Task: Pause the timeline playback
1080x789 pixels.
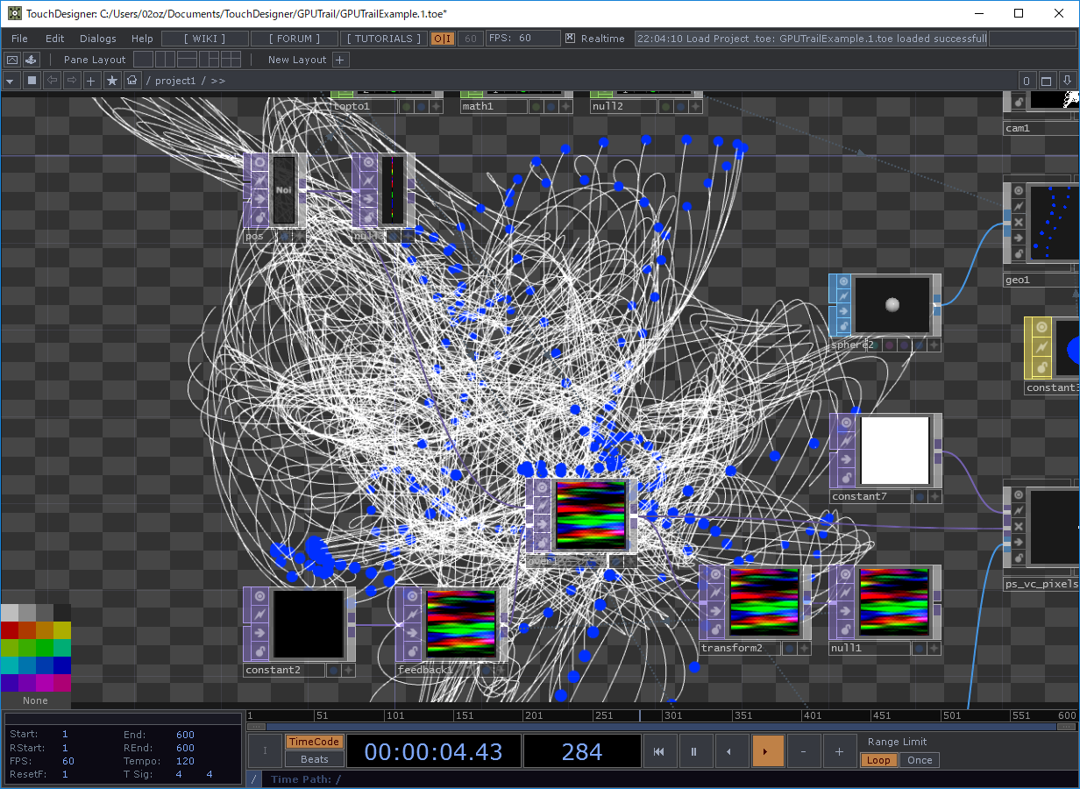Action: point(693,751)
